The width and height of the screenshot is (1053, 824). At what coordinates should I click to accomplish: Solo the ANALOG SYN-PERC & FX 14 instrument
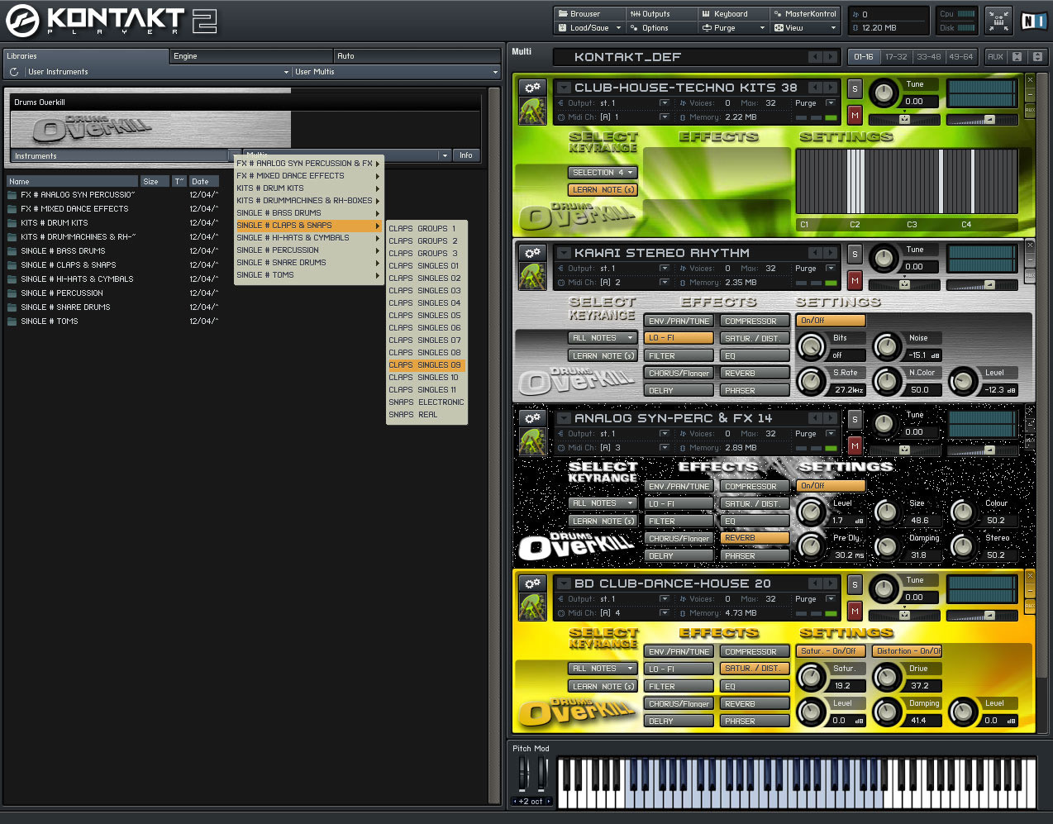coord(855,419)
